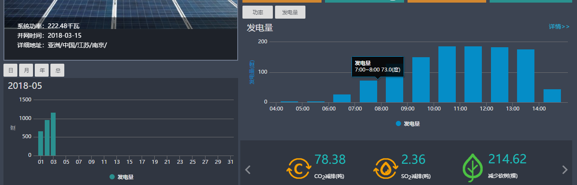Click the 11:00 hourly generation bar
This screenshot has height=185, width=577.
(x=473, y=75)
